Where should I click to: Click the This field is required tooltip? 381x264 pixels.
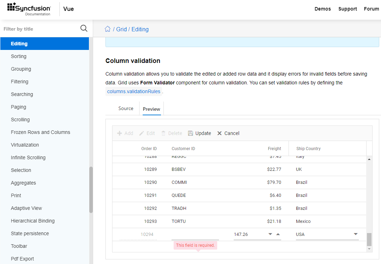(195, 245)
